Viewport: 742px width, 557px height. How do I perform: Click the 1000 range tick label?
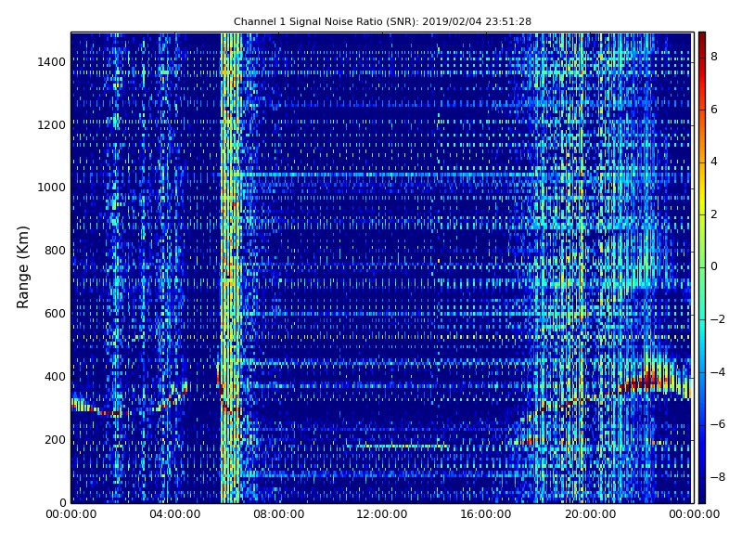coord(52,188)
